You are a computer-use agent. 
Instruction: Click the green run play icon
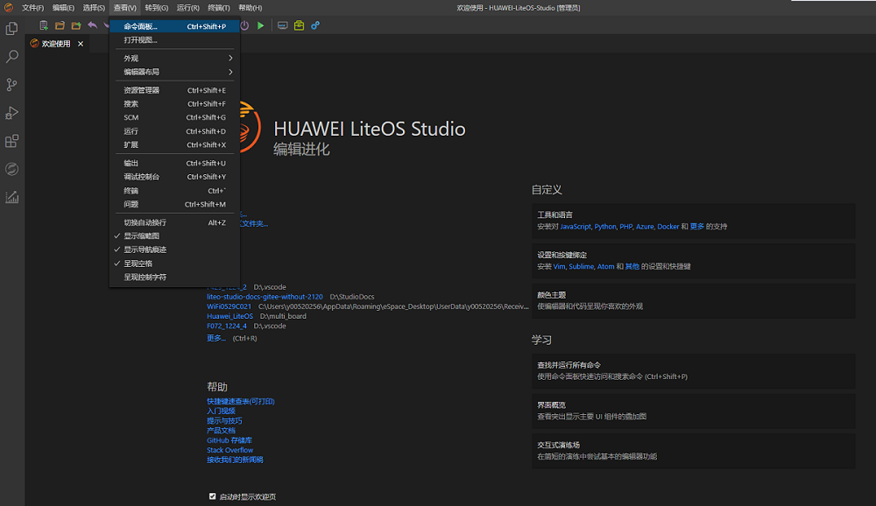260,25
